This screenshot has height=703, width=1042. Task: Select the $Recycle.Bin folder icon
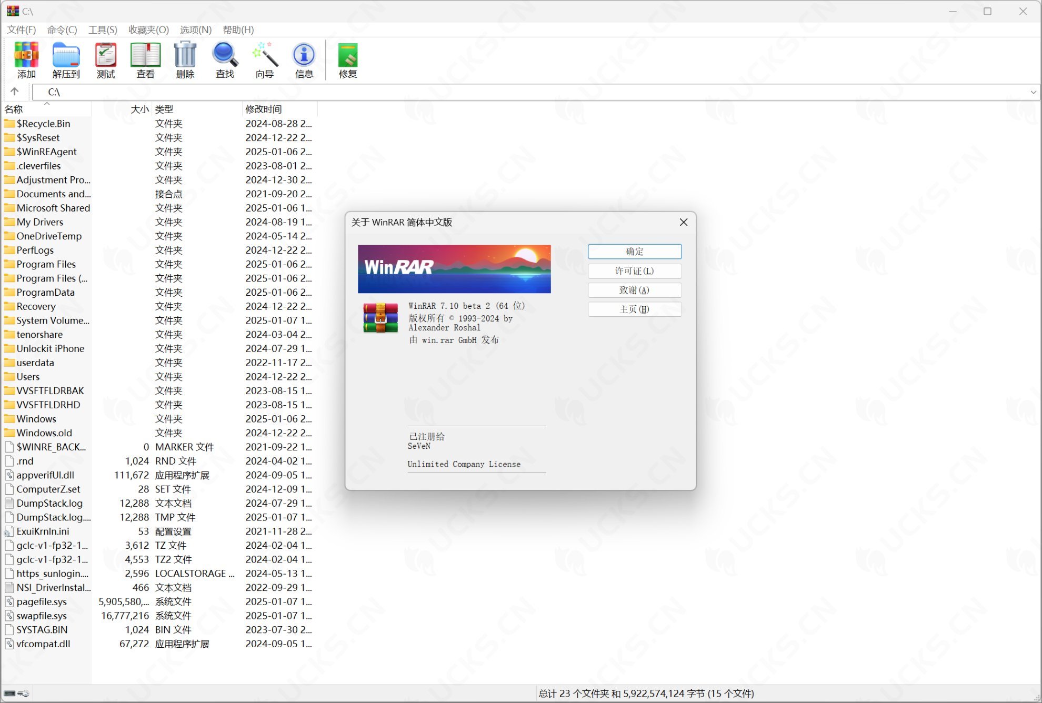pos(9,124)
